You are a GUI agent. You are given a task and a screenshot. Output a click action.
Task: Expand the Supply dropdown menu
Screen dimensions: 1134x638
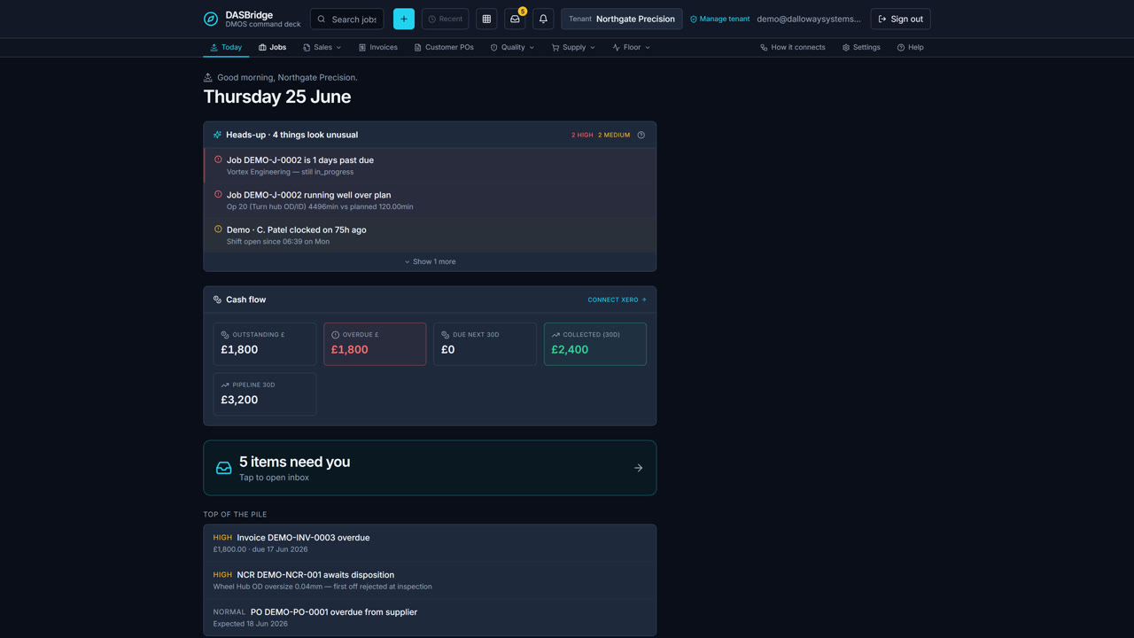point(573,47)
